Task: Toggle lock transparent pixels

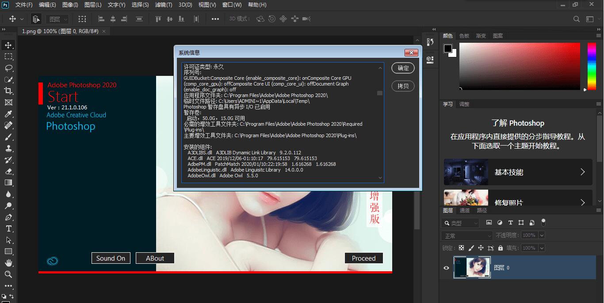Action: (461, 248)
